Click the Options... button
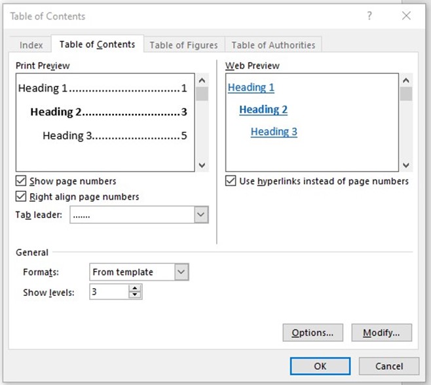The width and height of the screenshot is (431, 385). [x=312, y=333]
